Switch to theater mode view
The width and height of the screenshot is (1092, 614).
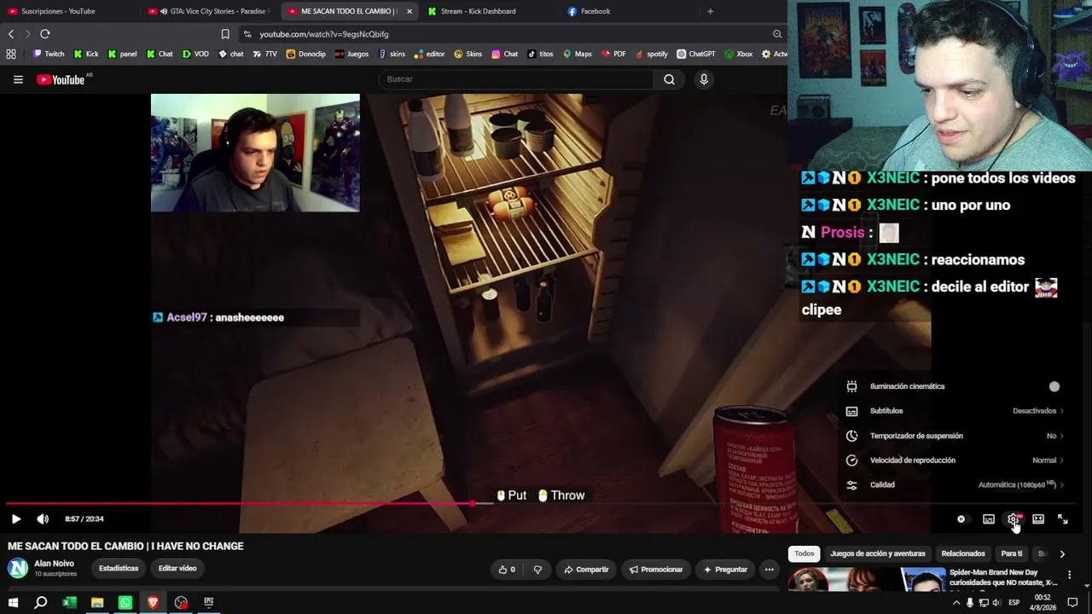pyautogui.click(x=1038, y=518)
